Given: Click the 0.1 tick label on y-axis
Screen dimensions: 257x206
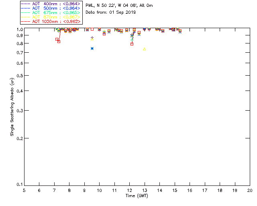Looking at the screenshot, I should click(x=20, y=185).
